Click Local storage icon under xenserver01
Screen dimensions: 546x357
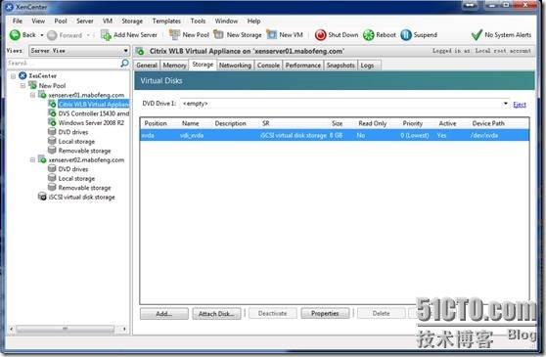tap(52, 141)
